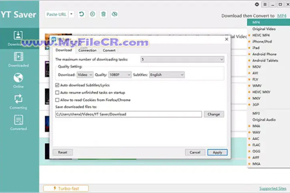Select M4A audio format
Viewport: 290px width, 193px height.
point(269,126)
